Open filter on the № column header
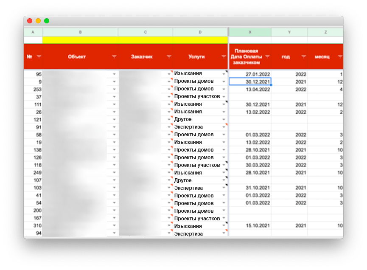This screenshot has width=367, height=270. (x=39, y=56)
